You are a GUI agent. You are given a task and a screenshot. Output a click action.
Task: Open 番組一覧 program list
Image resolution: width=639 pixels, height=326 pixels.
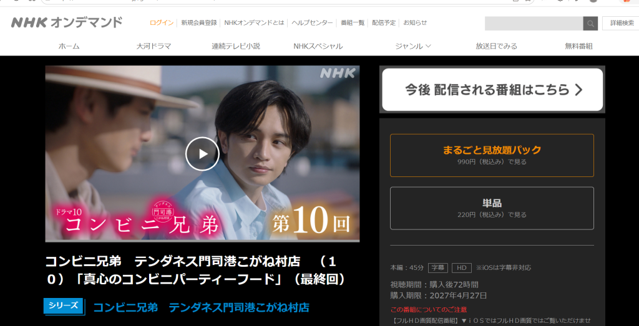(x=353, y=23)
